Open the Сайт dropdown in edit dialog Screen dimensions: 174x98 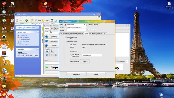[85, 24]
